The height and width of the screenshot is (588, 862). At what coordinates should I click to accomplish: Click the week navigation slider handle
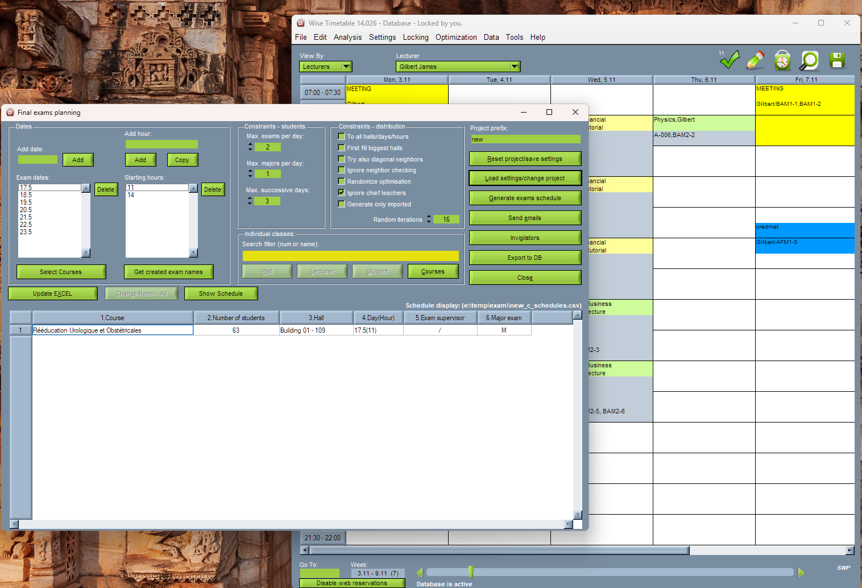click(471, 572)
